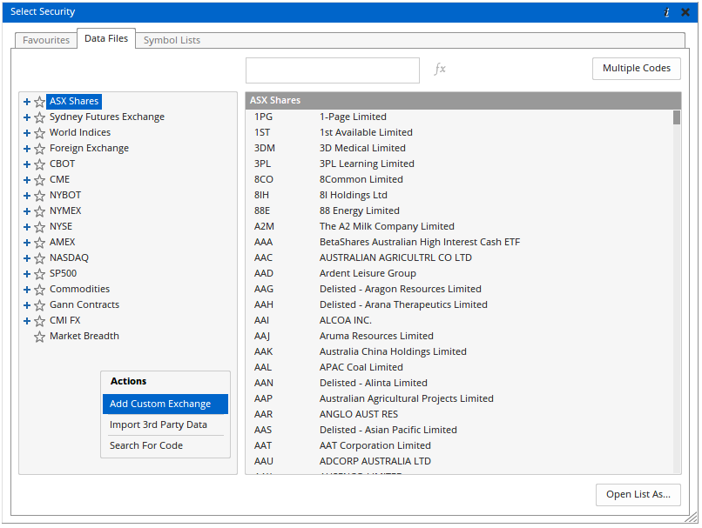The height and width of the screenshot is (528, 702).
Task: Open the info icon in title bar
Action: click(x=666, y=12)
